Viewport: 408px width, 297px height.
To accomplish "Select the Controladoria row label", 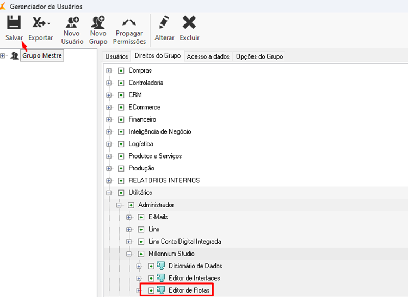I will (146, 83).
